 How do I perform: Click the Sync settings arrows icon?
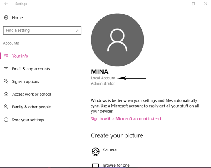coord(6,120)
